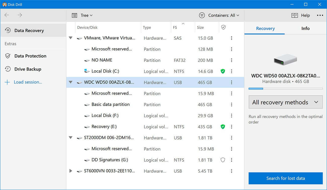Screen dimensions: 327x190
Task: Collapse the VMware Virtual disk tree node
Action: pos(71,38)
